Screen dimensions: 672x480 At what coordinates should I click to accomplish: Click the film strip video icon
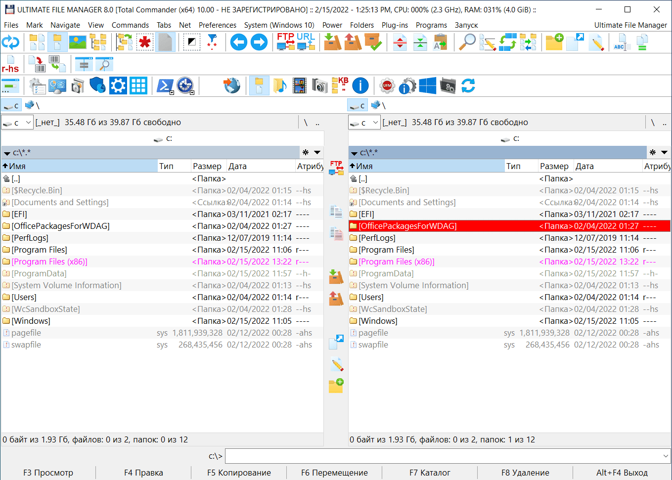pos(299,86)
